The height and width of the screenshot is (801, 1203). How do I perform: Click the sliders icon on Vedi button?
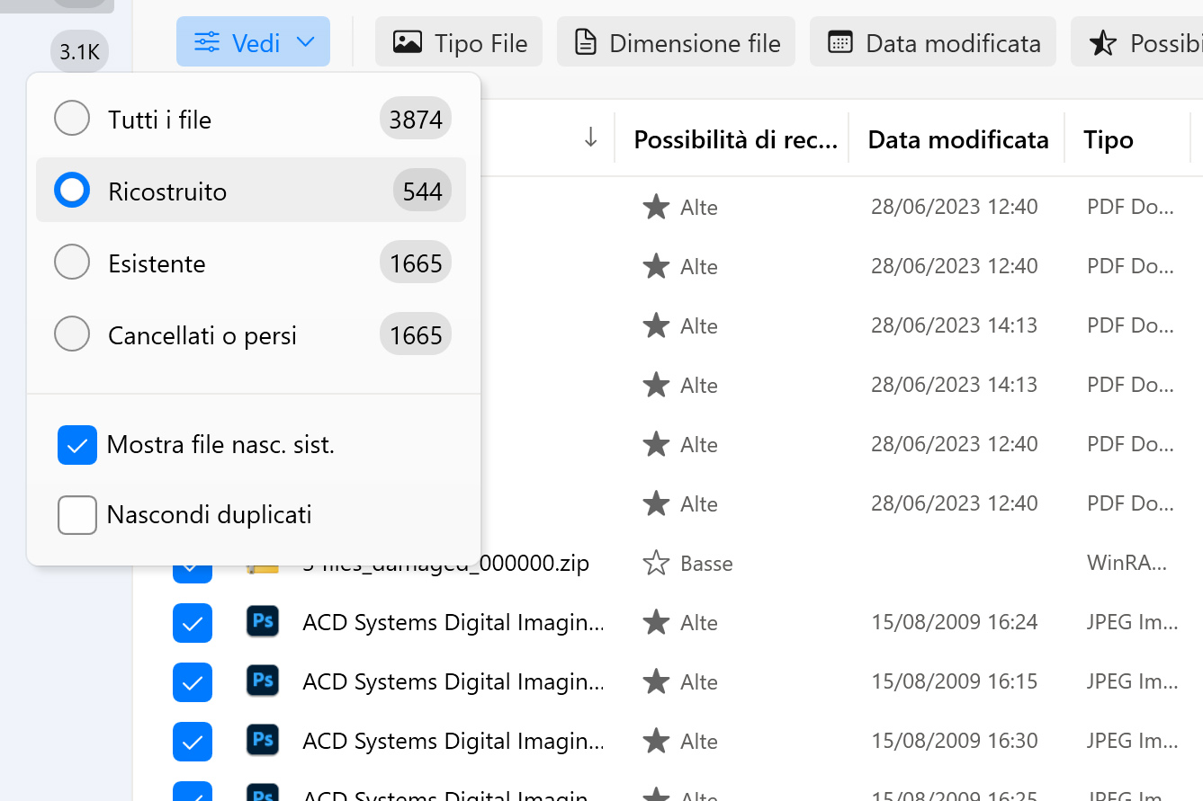pos(207,42)
